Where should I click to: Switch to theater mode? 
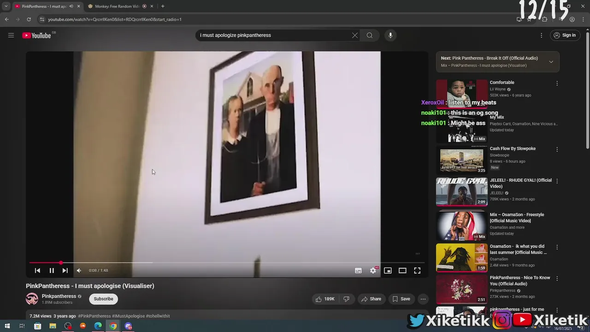402,271
